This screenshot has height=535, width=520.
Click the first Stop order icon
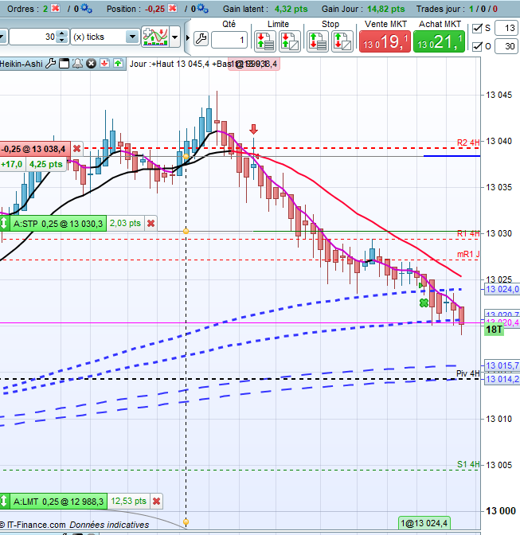pos(318,41)
